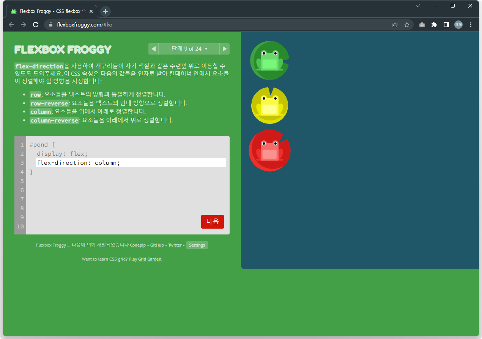Open the level selector dropdown 단계 9 of 24

pyautogui.click(x=189, y=49)
